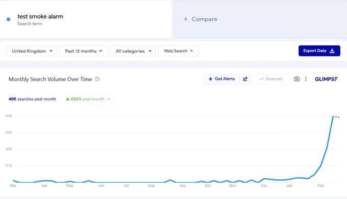
Task: Click the Feb label on the x-axis
Action: [x=320, y=186]
